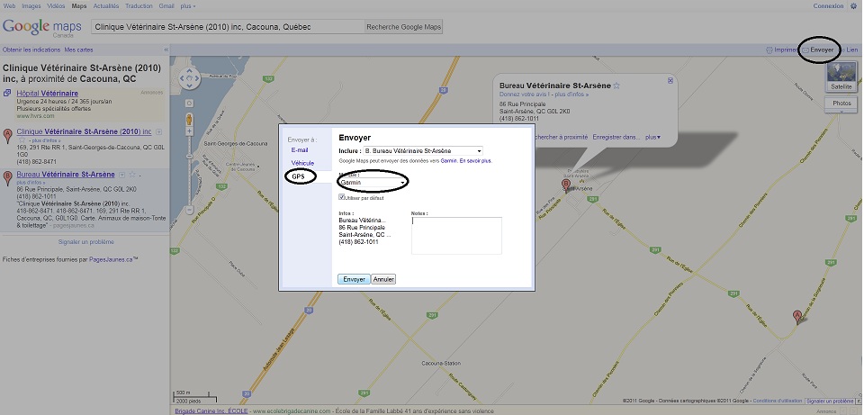Open the Mes cartes link
This screenshot has width=864, height=415.
coord(79,50)
